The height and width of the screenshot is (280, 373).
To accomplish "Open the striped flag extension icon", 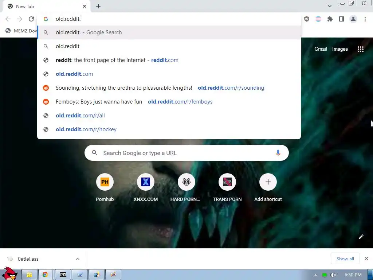I will 318,19.
